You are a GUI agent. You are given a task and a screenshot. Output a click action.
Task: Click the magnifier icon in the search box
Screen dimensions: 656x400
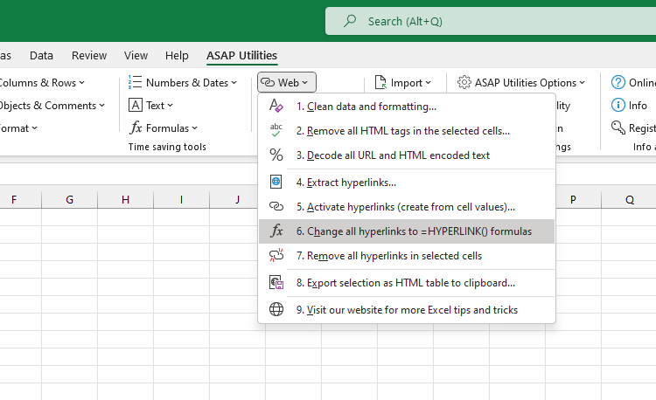(350, 21)
